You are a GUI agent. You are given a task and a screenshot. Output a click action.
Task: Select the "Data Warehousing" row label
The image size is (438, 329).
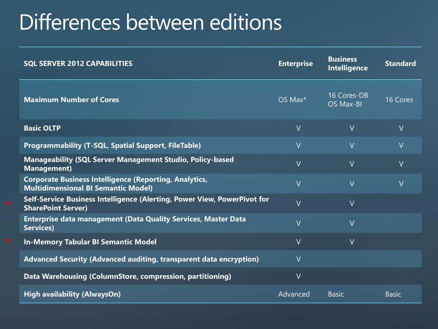[127, 276]
